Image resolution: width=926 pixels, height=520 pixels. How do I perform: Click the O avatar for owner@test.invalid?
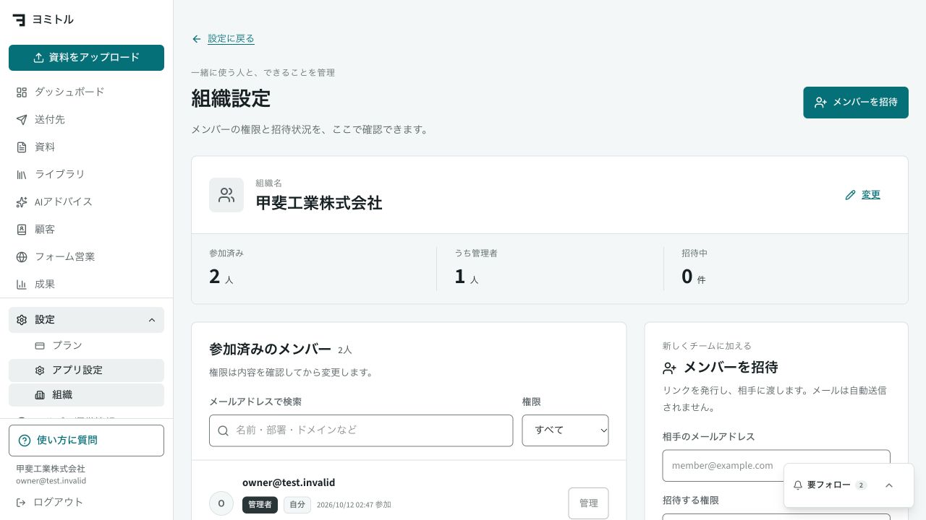coord(221,503)
